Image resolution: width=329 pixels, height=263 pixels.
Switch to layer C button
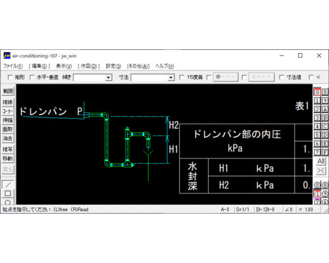point(325,126)
